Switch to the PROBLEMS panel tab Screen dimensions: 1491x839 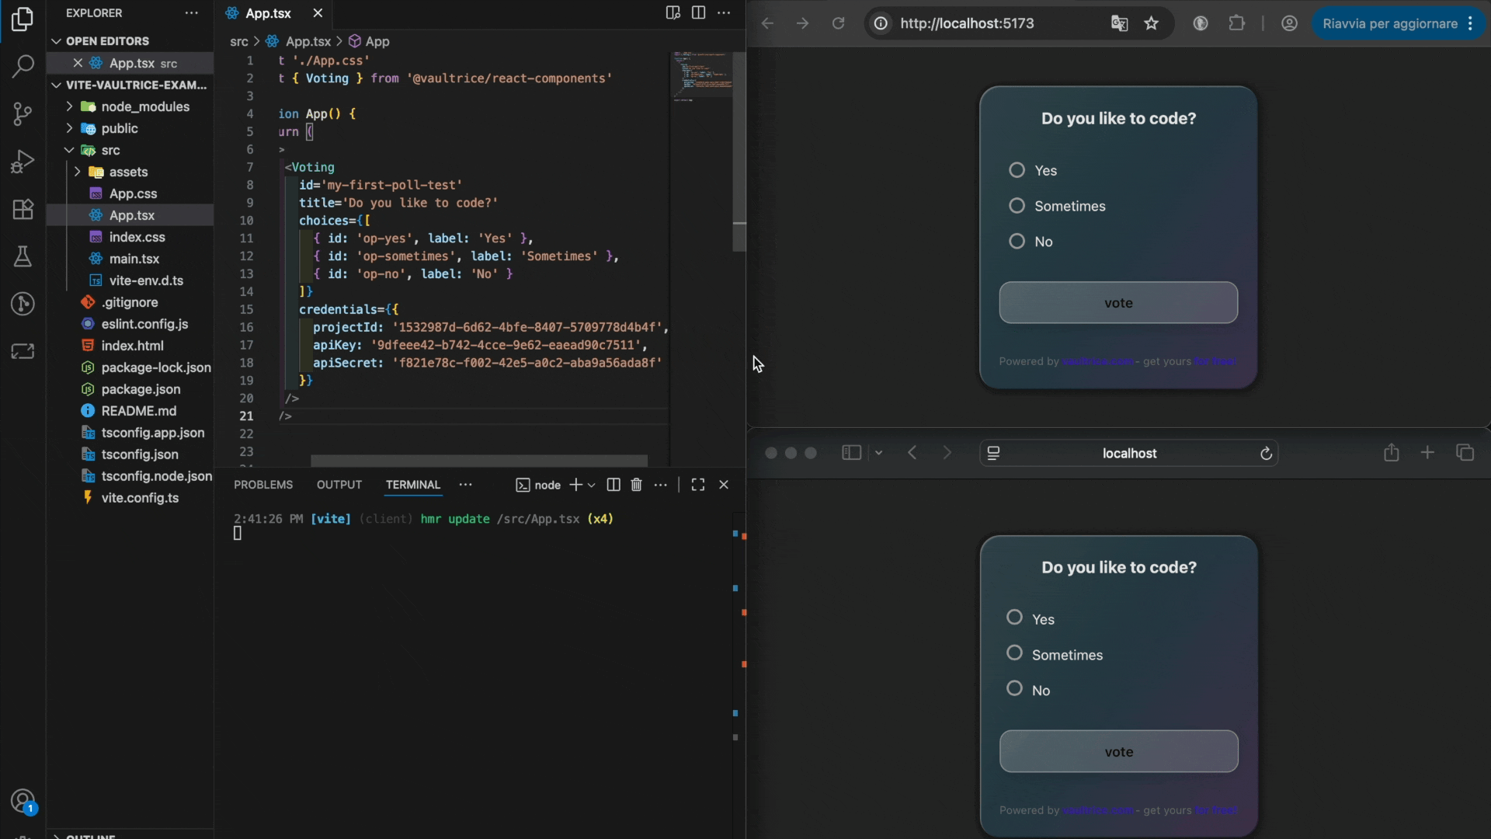click(263, 485)
